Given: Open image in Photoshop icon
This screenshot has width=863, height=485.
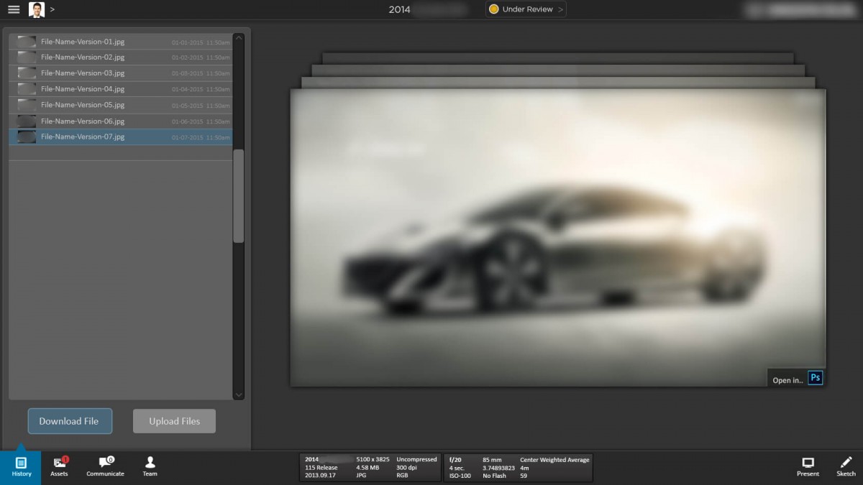Looking at the screenshot, I should pos(815,378).
